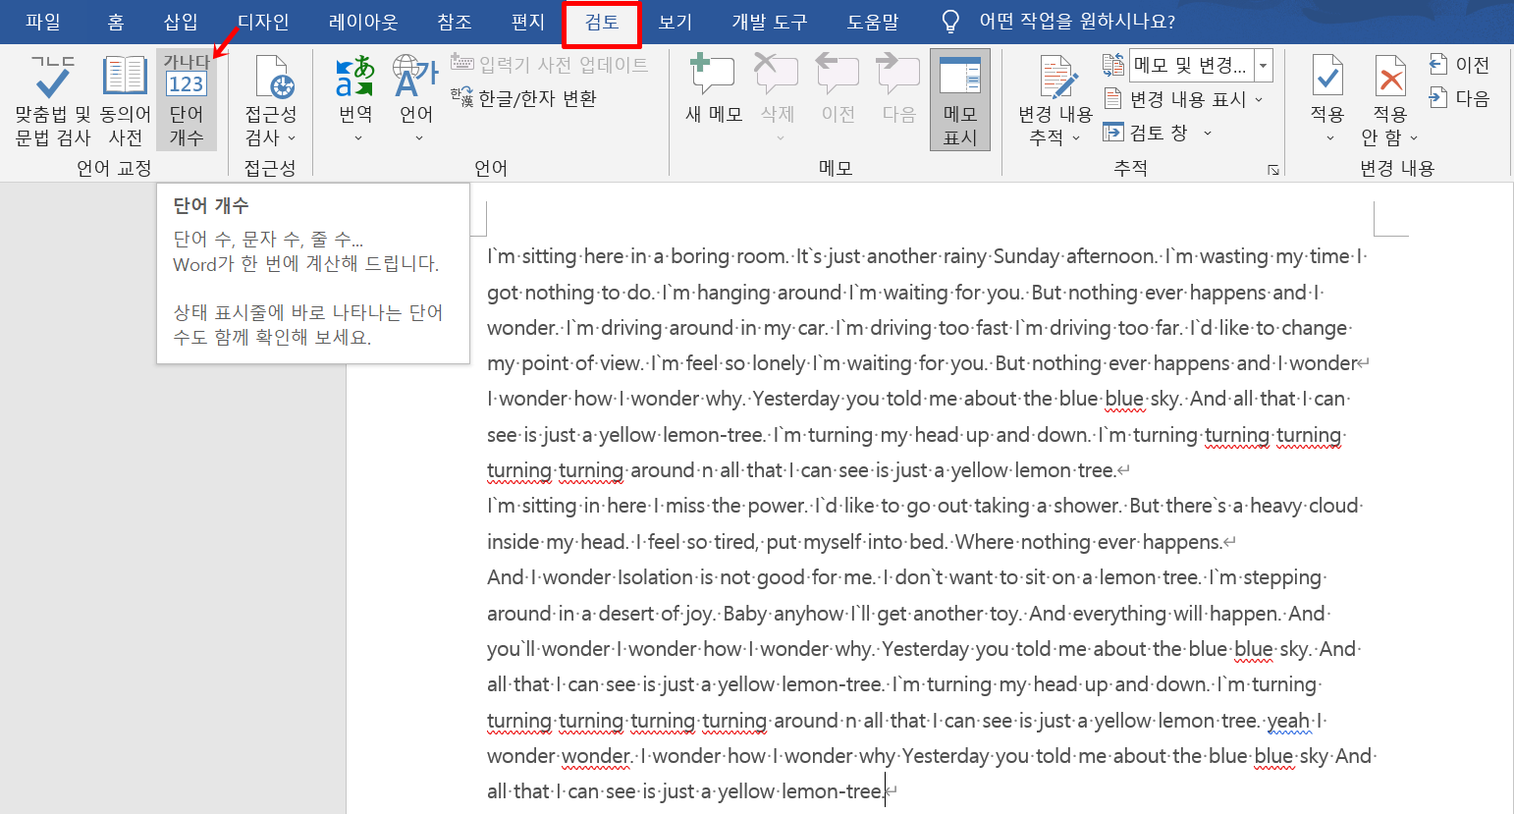Open the 검토 창 reviewing pane
This screenshot has width=1514, height=814.
(x=1147, y=133)
